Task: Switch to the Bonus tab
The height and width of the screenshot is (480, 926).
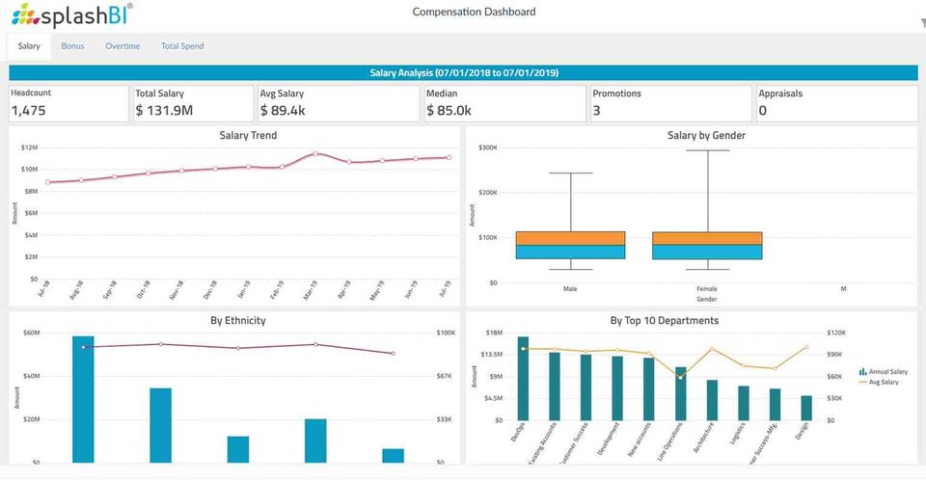Action: tap(72, 46)
